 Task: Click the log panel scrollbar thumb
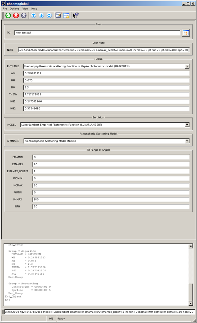[191, 292]
